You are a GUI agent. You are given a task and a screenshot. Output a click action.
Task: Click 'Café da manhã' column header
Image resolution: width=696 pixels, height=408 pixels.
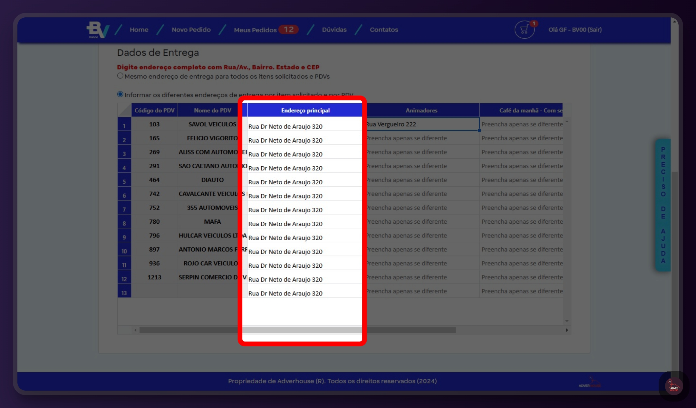click(521, 110)
